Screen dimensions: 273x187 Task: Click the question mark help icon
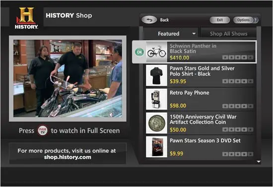coord(256,20)
